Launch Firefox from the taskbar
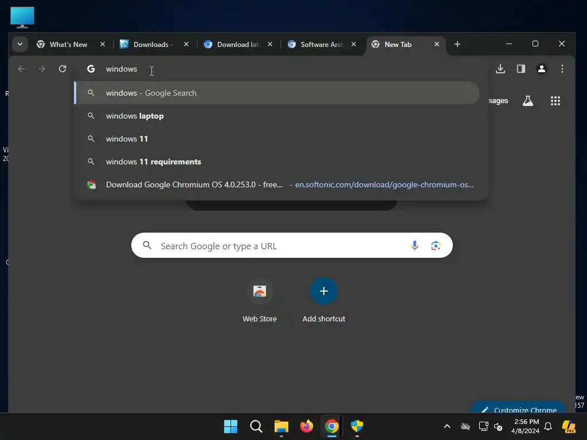 (x=307, y=426)
